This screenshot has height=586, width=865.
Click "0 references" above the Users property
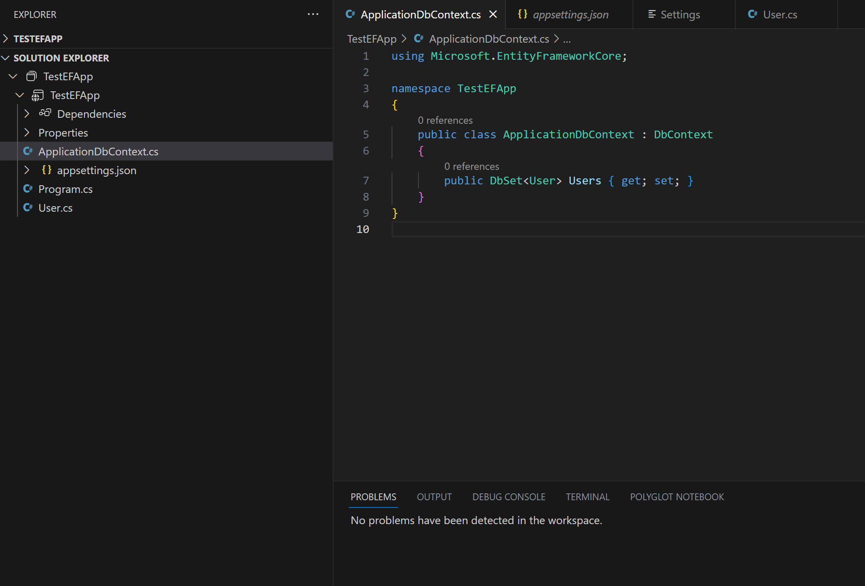(472, 166)
